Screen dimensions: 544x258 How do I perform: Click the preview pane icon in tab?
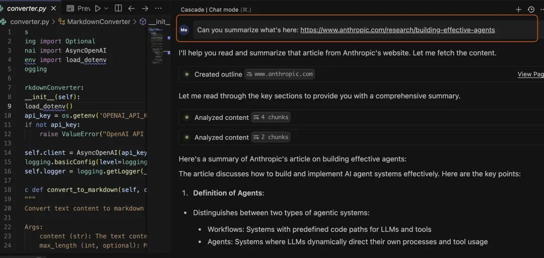click(x=71, y=9)
